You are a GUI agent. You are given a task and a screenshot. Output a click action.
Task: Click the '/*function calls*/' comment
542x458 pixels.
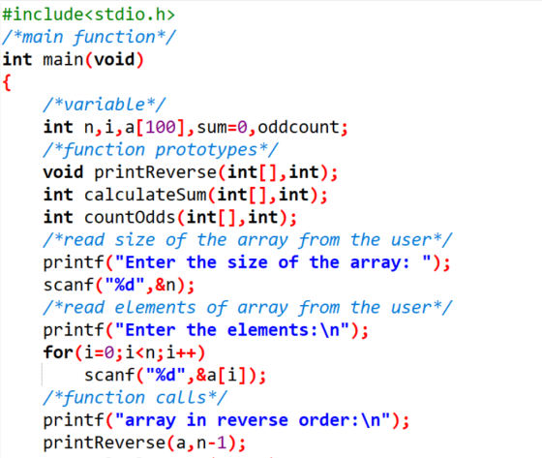tap(135, 398)
